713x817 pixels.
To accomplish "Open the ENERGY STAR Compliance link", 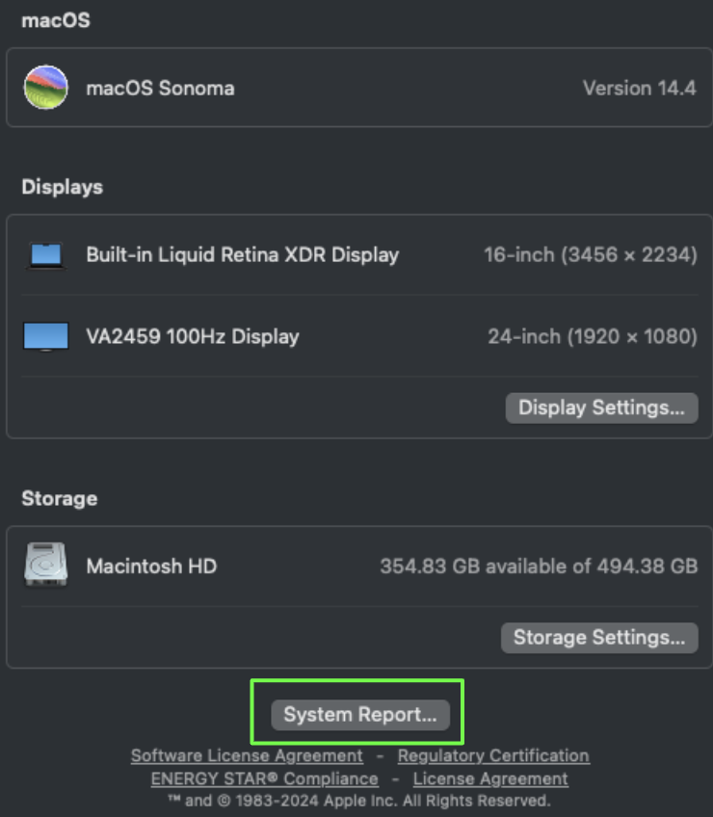I will pyautogui.click(x=264, y=779).
